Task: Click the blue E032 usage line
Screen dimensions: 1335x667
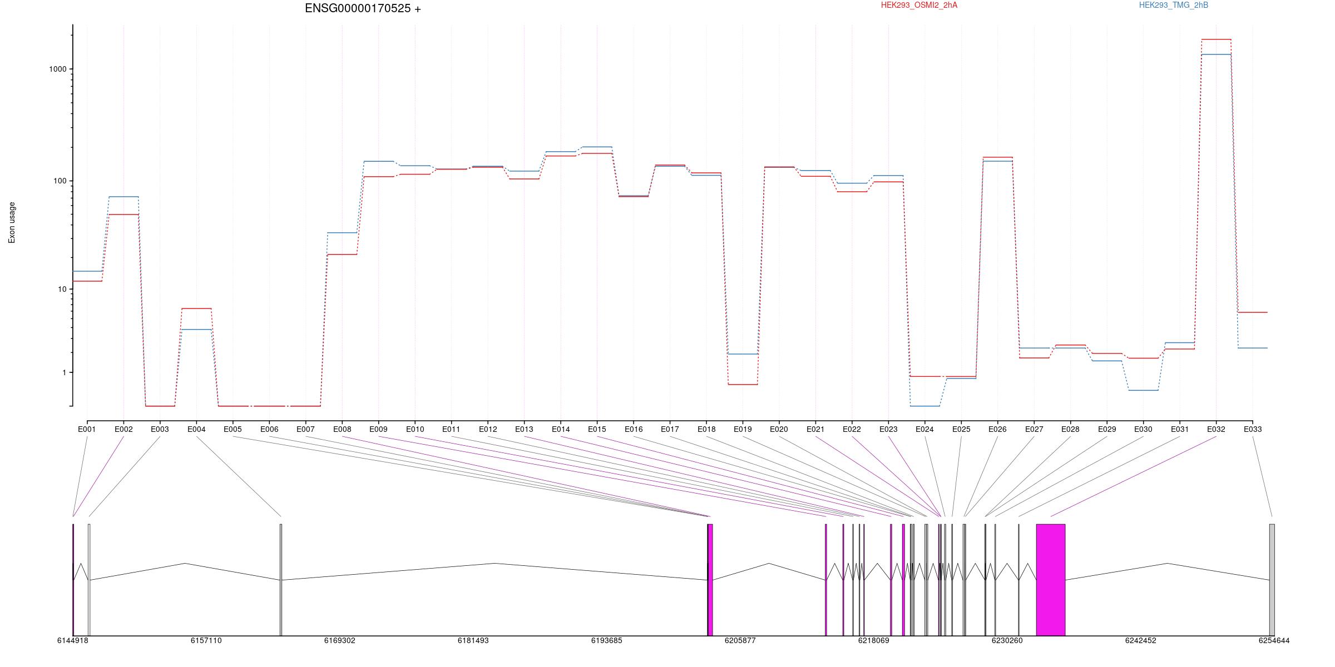Action: point(1216,54)
